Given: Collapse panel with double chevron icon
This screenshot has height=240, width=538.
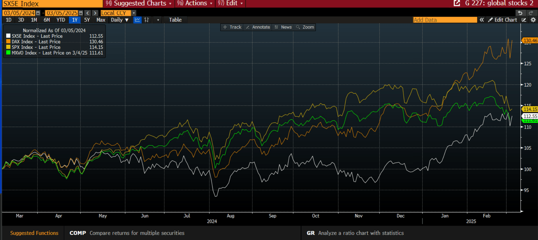Looking at the screenshot, I should point(482,20).
